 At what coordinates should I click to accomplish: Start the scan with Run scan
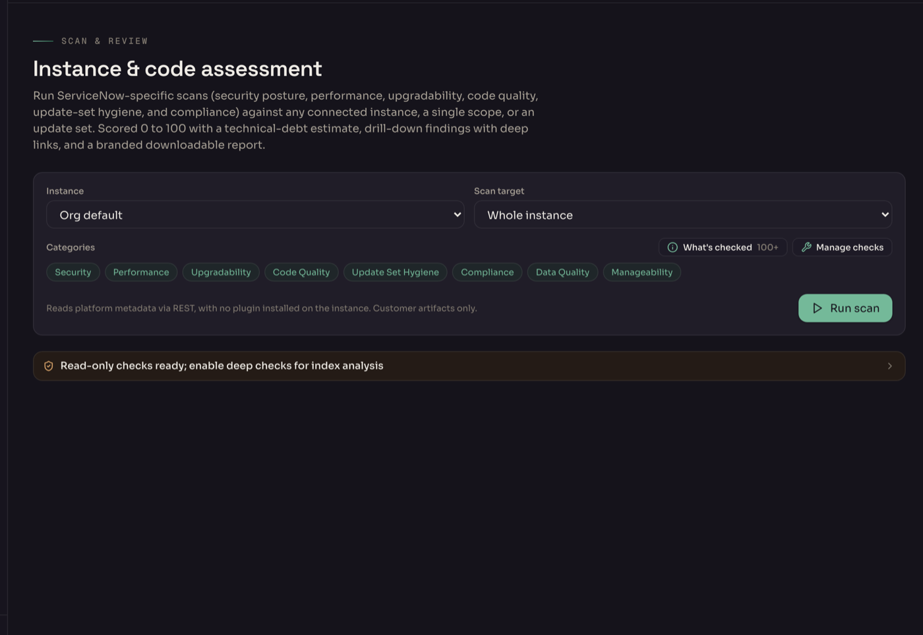pyautogui.click(x=845, y=308)
